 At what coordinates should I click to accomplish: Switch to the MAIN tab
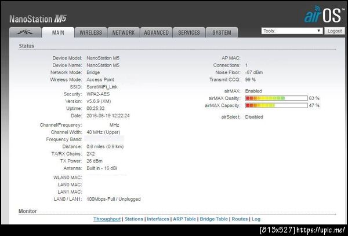[x=58, y=32]
